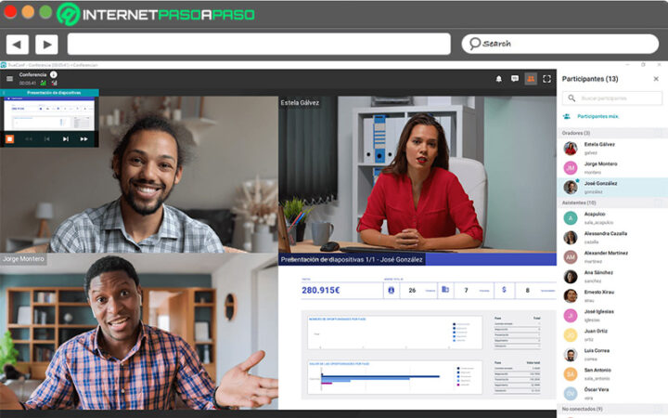This screenshot has height=418, width=668.
Task: Switch to fullscreen view
Action: (x=547, y=79)
